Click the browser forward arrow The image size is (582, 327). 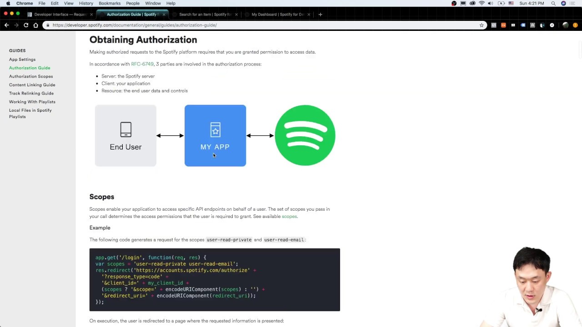point(16,25)
